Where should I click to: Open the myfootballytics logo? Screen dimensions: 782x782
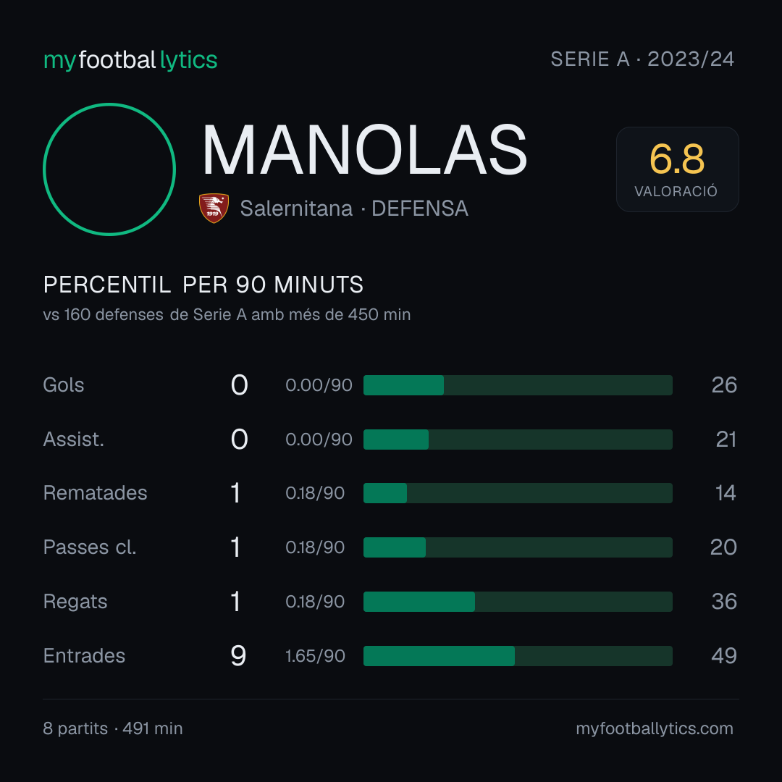tap(130, 60)
